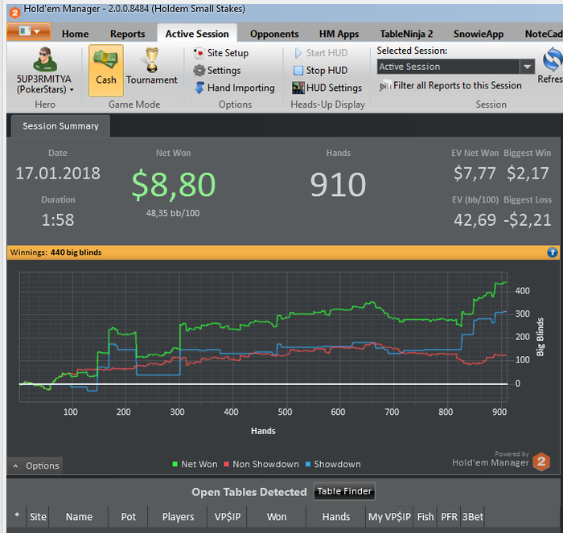The image size is (563, 533).
Task: Open the SnowieApp tab
Action: 479,34
